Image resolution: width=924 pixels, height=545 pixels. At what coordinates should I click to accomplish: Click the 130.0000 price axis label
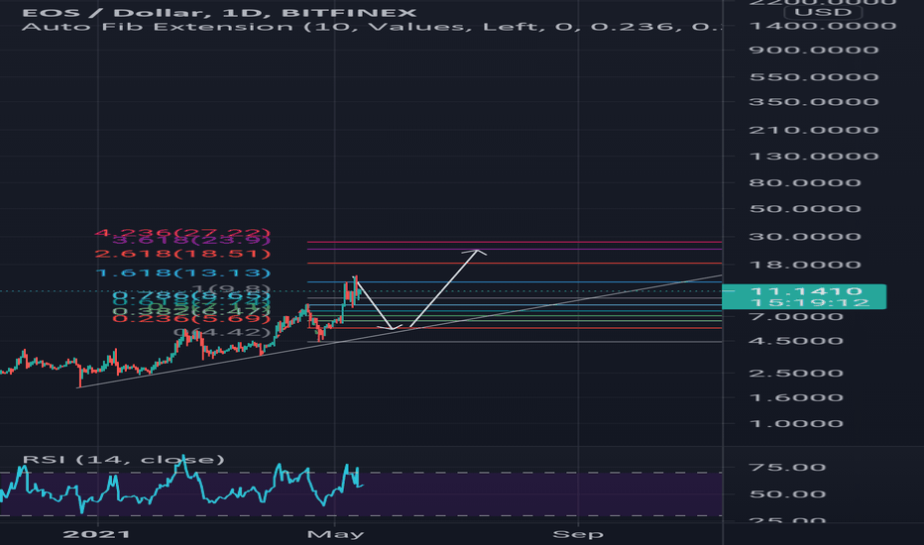[x=814, y=157]
